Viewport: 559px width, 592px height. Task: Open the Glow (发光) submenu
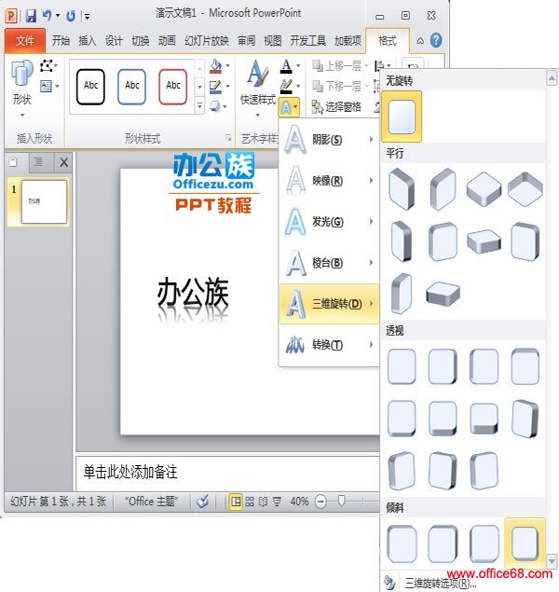point(329,222)
